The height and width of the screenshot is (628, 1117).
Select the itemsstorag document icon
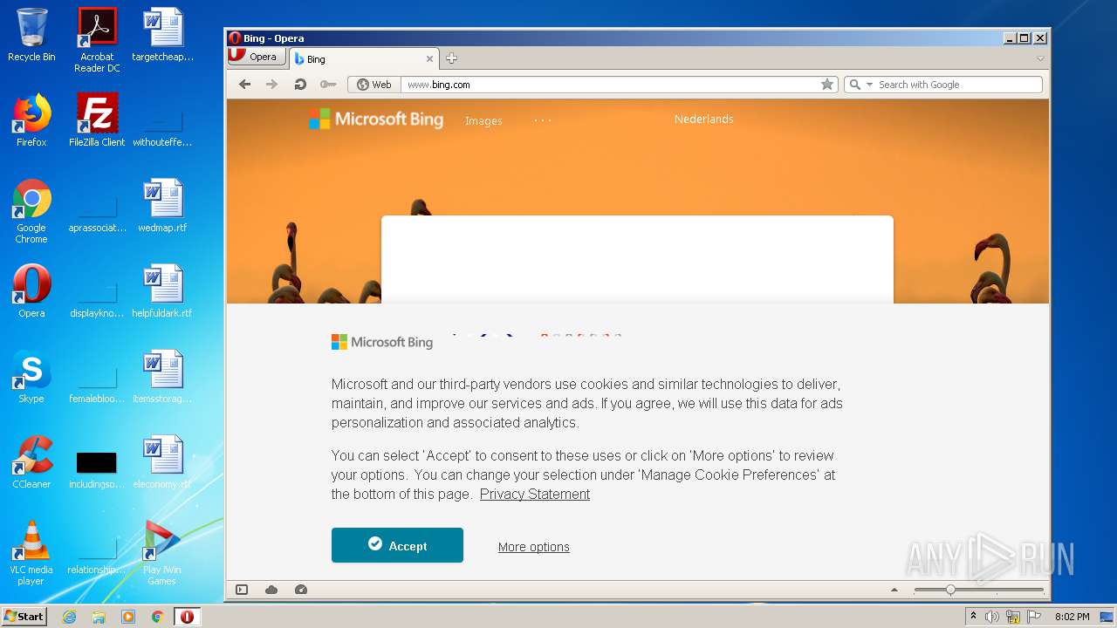click(x=162, y=377)
